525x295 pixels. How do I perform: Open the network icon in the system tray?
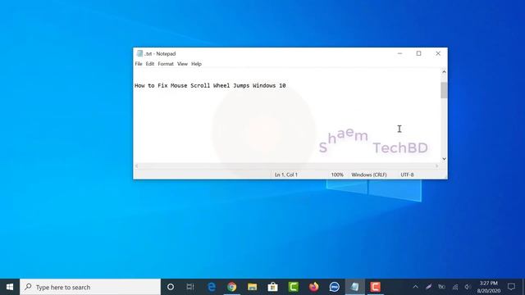[x=455, y=287]
